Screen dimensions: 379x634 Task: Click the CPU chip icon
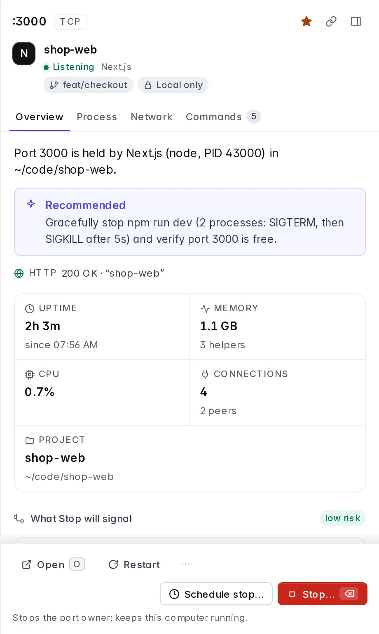(30, 374)
